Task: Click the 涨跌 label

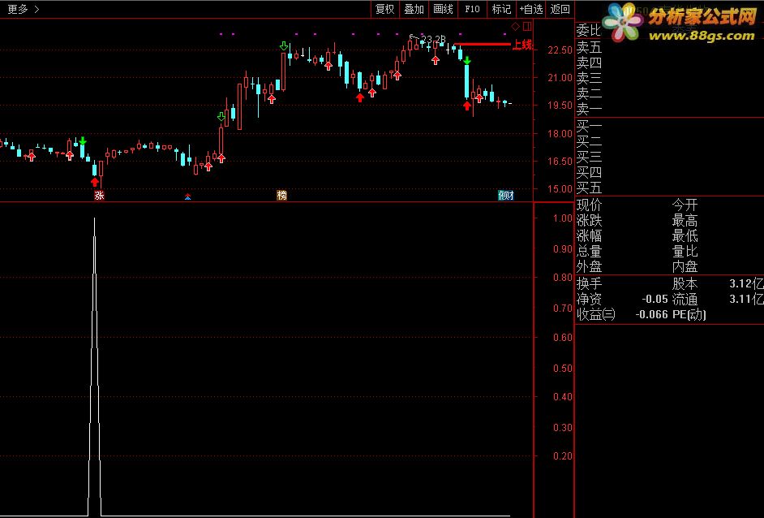Action: (x=589, y=221)
